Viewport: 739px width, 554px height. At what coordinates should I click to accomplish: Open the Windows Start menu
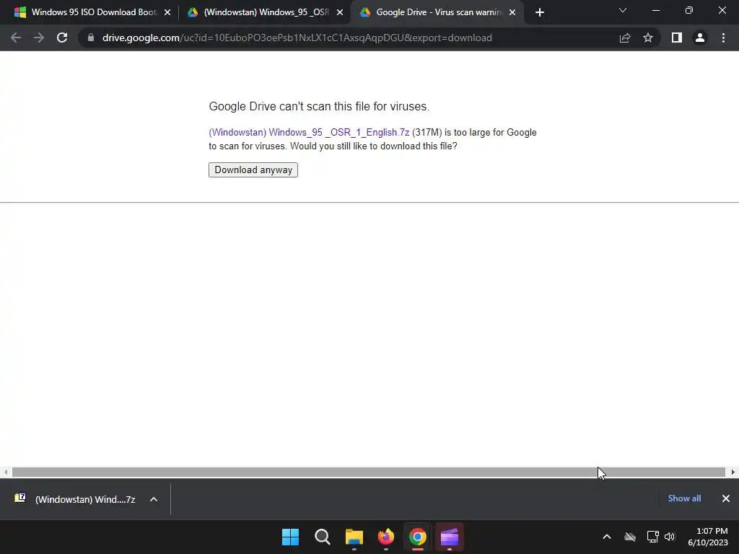click(x=290, y=537)
